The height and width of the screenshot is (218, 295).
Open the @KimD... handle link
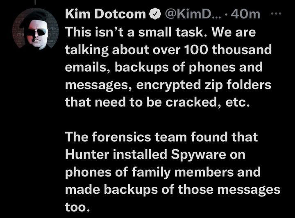coord(192,15)
